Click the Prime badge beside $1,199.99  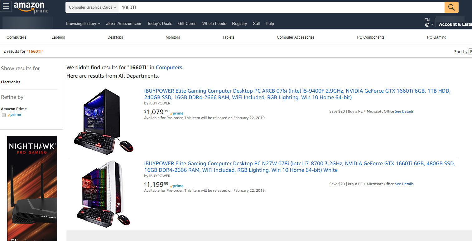pos(177,186)
